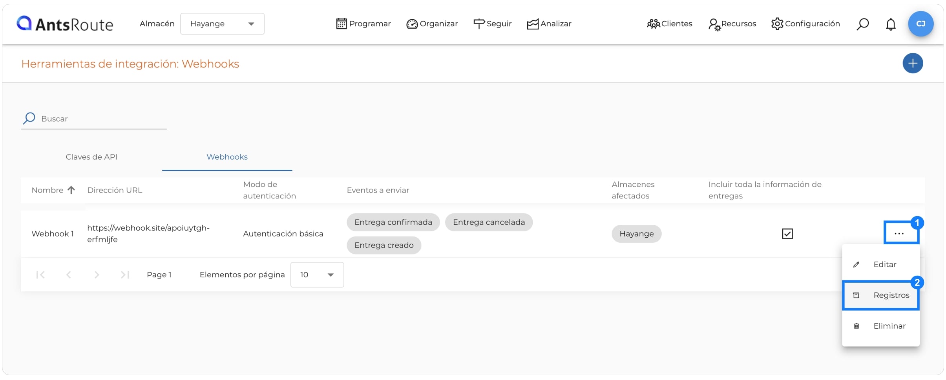The image size is (946, 380).
Task: Click the Autenticación básica cell
Action: (283, 234)
